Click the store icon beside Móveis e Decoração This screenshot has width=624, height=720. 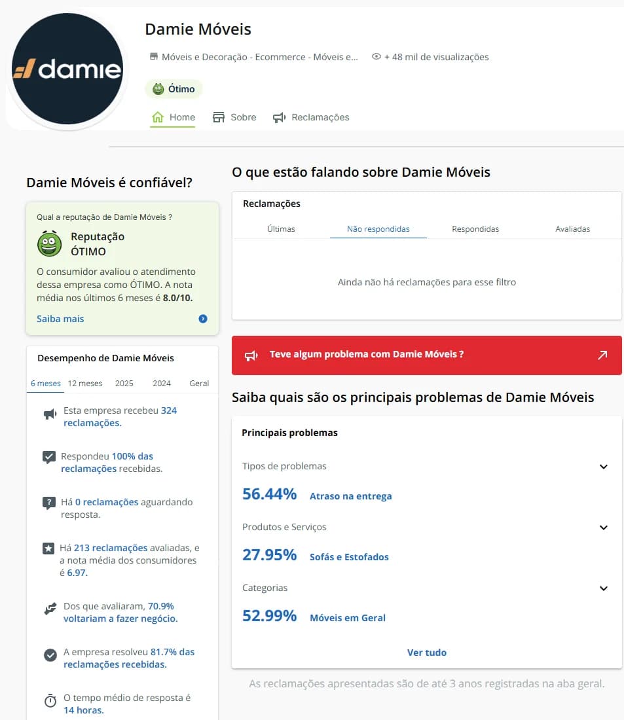click(x=154, y=56)
